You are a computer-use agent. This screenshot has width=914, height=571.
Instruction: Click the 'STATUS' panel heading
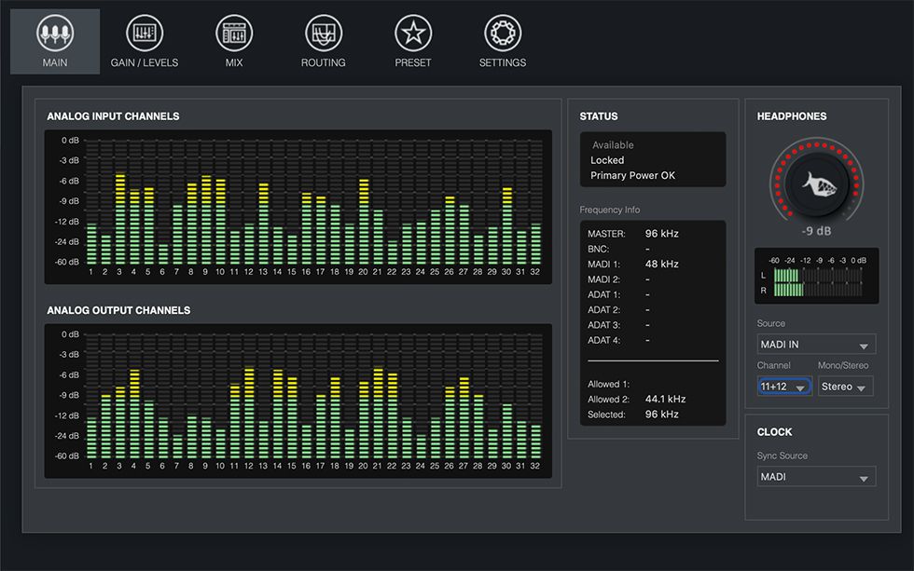[x=598, y=116]
